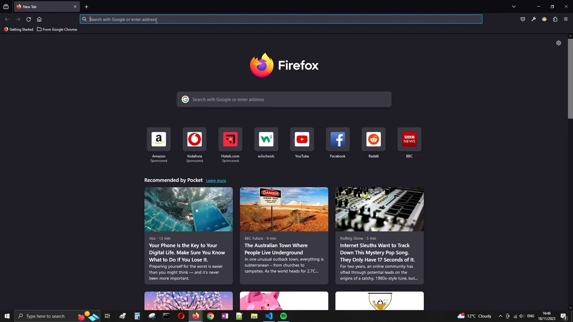Show hidden system tray icons

coord(500,316)
